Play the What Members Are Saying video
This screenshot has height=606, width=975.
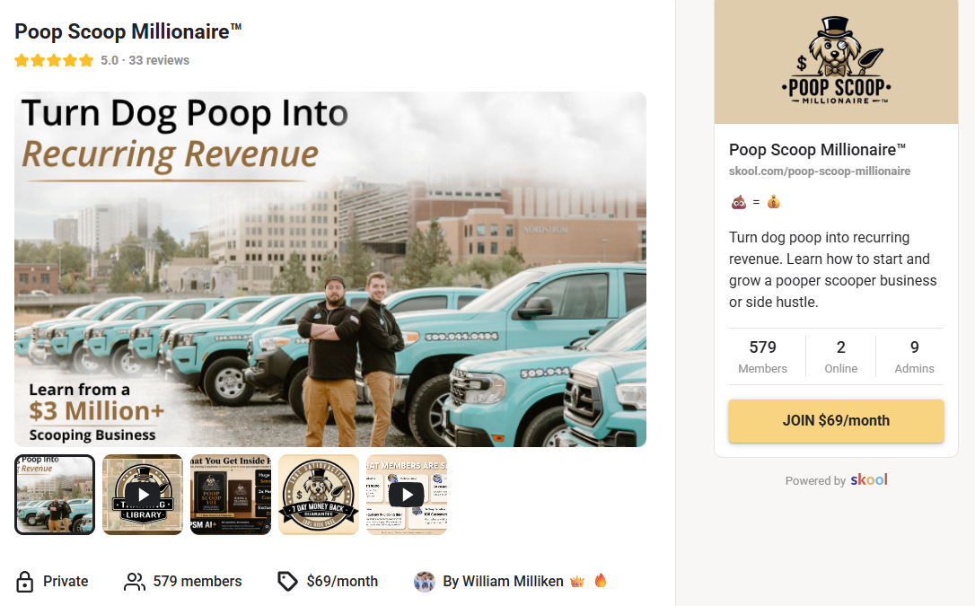(407, 495)
